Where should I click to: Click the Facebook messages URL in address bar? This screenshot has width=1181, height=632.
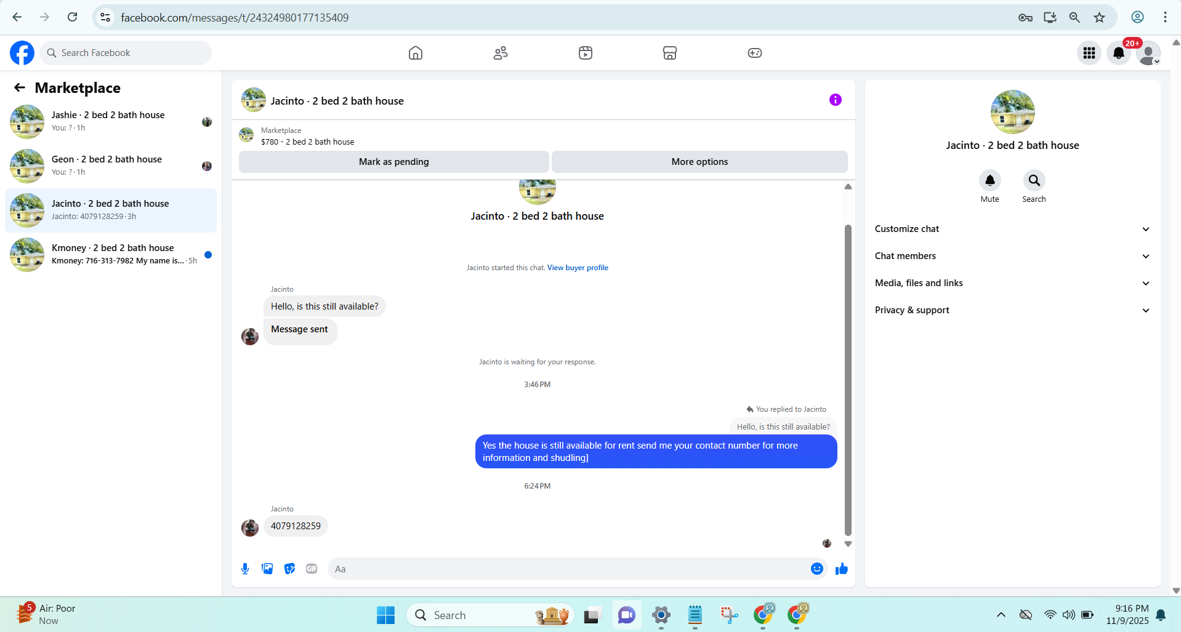(x=235, y=18)
